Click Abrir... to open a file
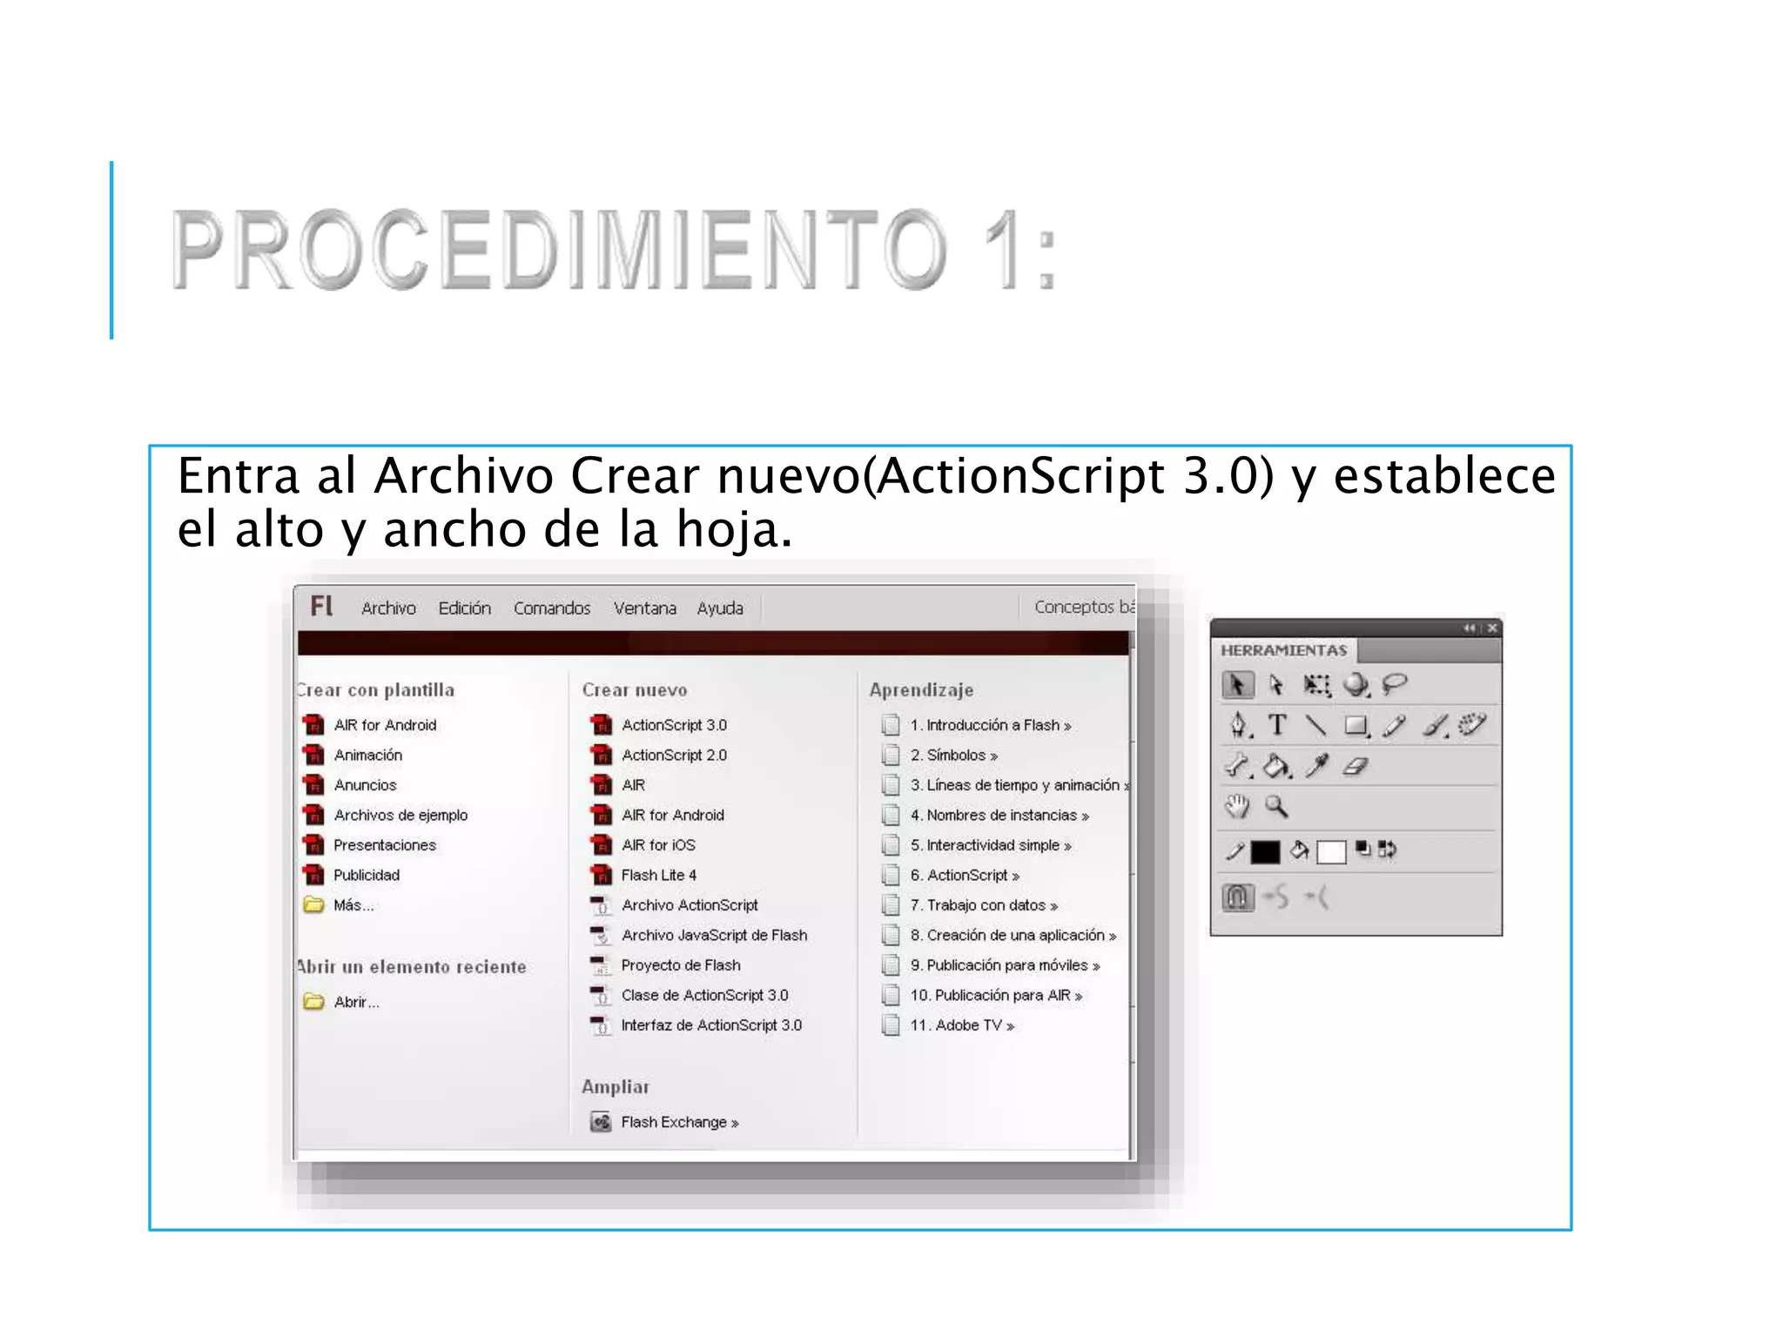1783x1337 pixels. coord(355,1002)
